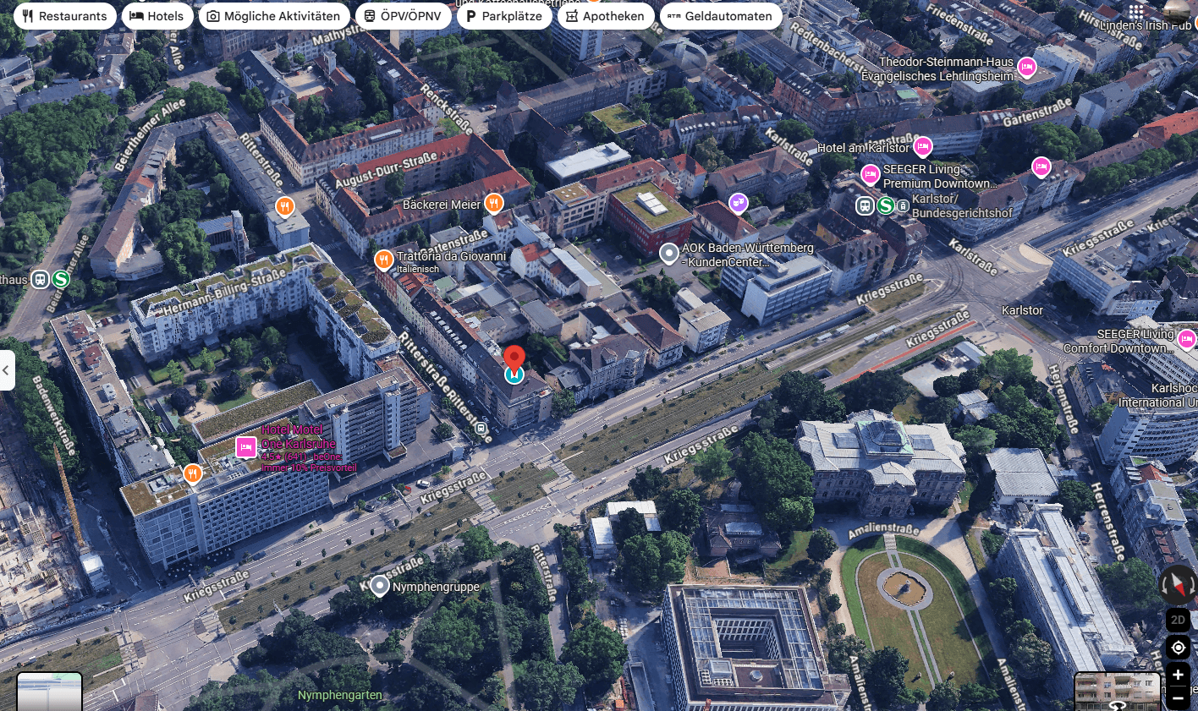Click the Karlstor place label
This screenshot has width=1198, height=711.
(1022, 310)
